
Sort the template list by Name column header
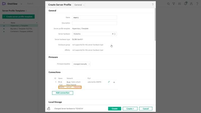(x=13, y=23)
